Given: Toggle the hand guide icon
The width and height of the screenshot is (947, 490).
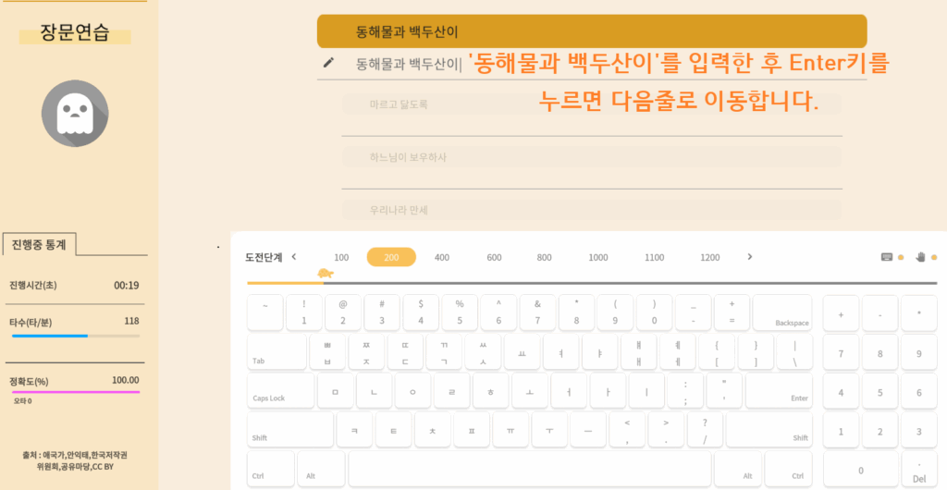Looking at the screenshot, I should coord(920,257).
